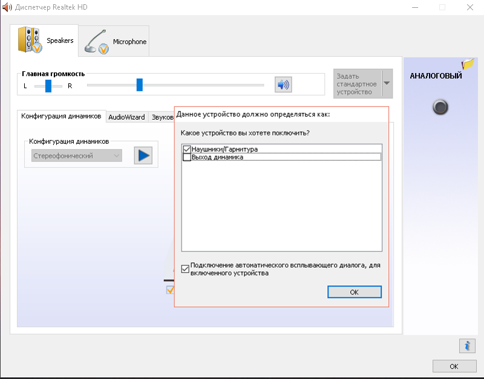This screenshot has width=484, height=379.
Task: Toggle the orange checkbox behind the dialog
Action: point(170,290)
